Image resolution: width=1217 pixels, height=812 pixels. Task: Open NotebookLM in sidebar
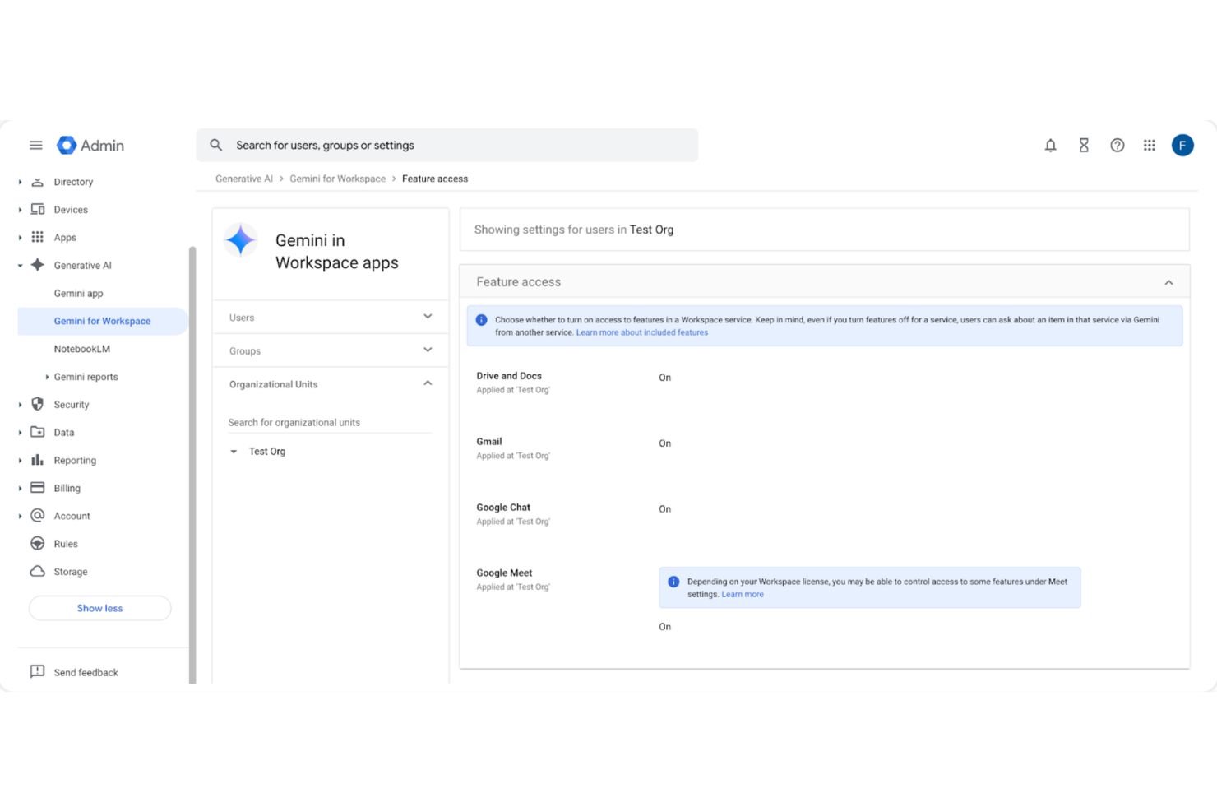tap(82, 349)
